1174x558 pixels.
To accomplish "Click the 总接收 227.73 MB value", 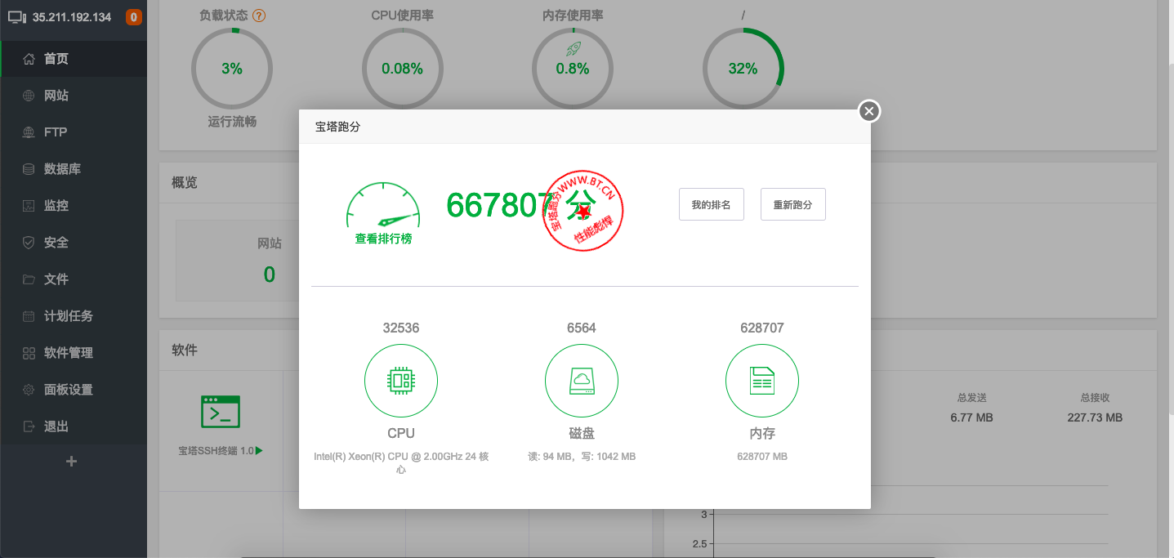I will [1095, 417].
